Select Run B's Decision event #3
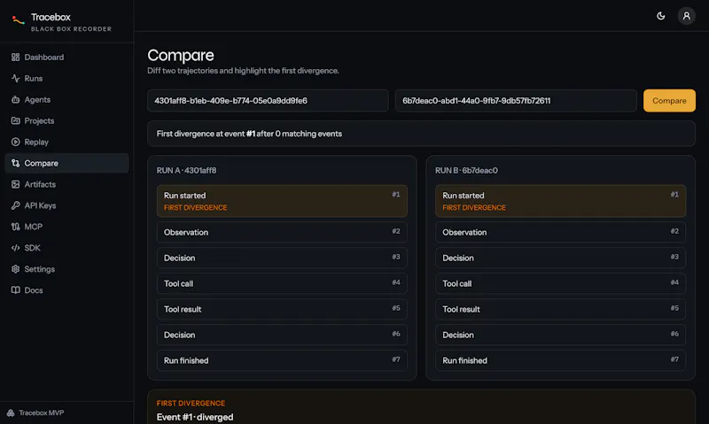This screenshot has width=709, height=424. [x=560, y=258]
